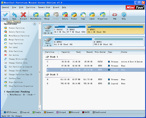Click the Change Drive Letter icon
Screen dimensions: 146x118
[x=5, y=59]
